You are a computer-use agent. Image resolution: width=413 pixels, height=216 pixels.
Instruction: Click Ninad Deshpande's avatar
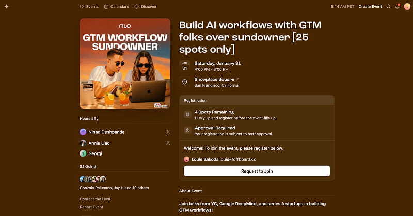coord(83,132)
